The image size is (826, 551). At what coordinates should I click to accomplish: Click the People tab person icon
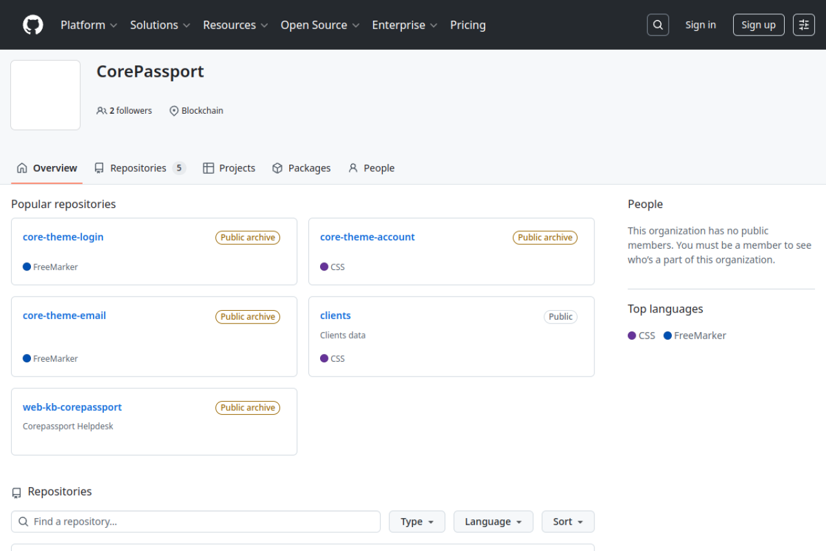[x=353, y=169]
